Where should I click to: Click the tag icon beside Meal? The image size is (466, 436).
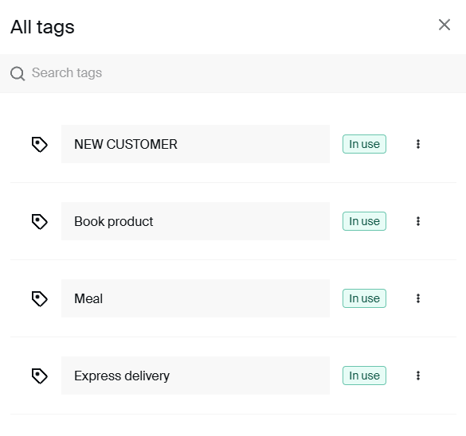(x=40, y=298)
